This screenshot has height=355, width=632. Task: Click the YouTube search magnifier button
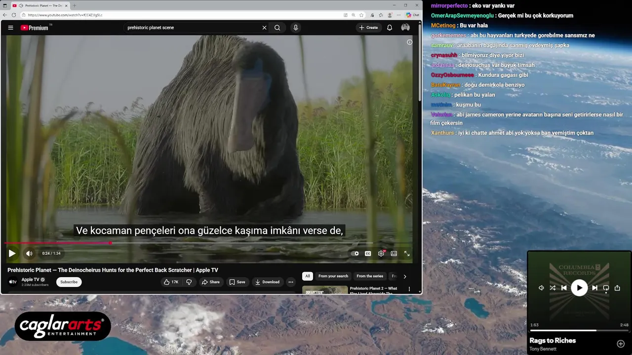tap(277, 28)
